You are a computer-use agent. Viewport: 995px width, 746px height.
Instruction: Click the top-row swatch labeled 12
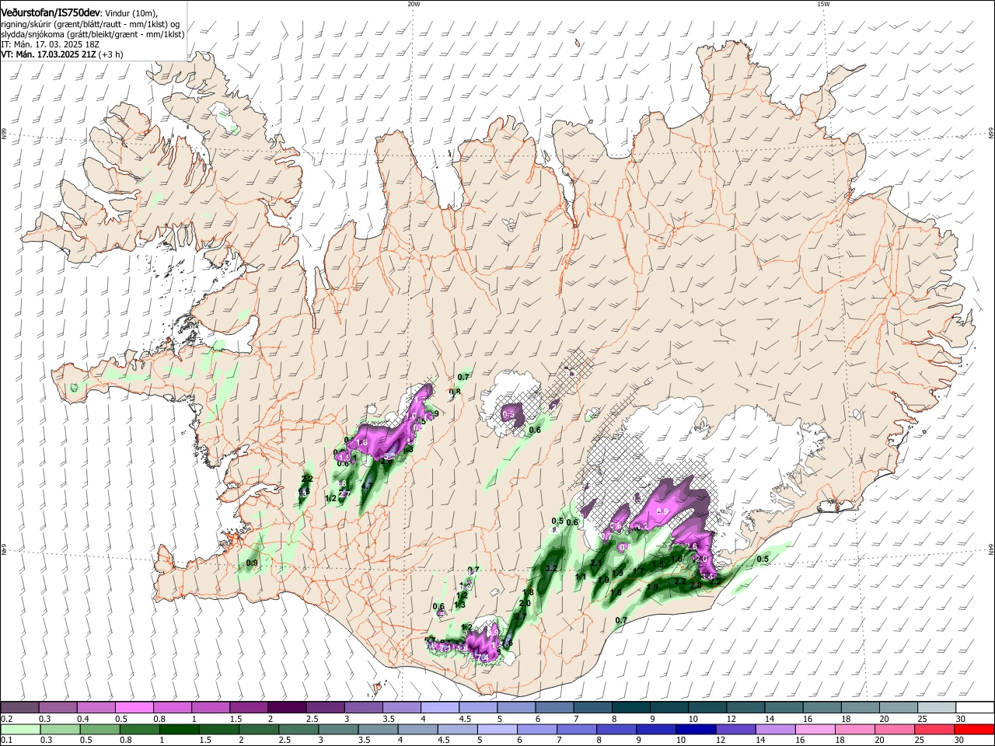pyautogui.click(x=745, y=708)
